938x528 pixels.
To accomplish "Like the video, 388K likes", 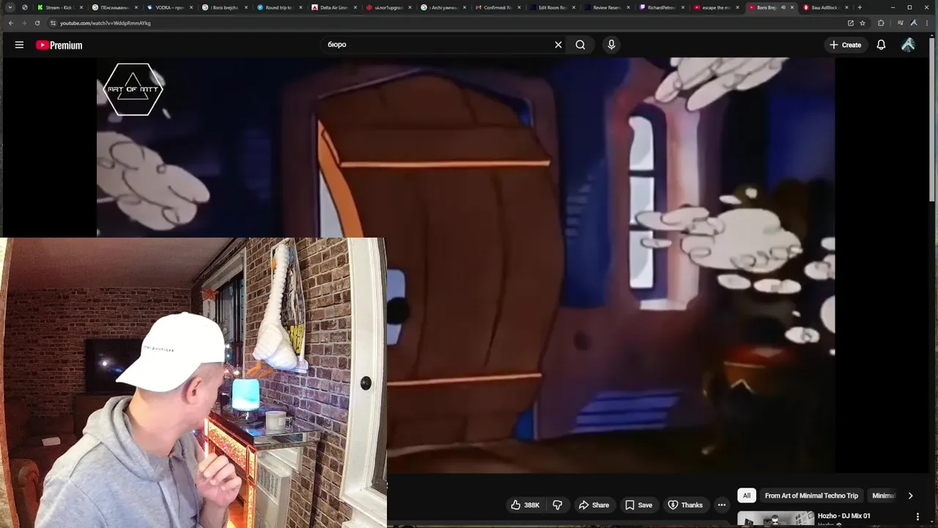I will click(525, 505).
